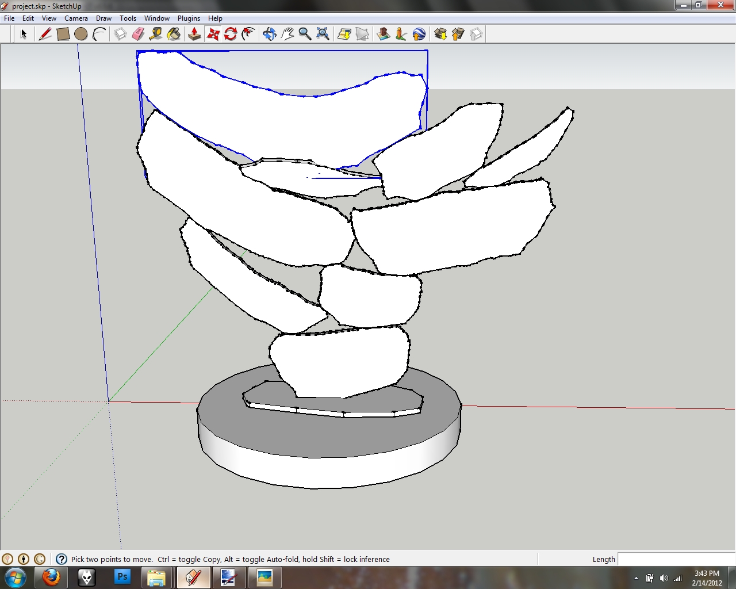The width and height of the screenshot is (736, 589).
Task: Open the Edit menu
Action: [x=28, y=18]
